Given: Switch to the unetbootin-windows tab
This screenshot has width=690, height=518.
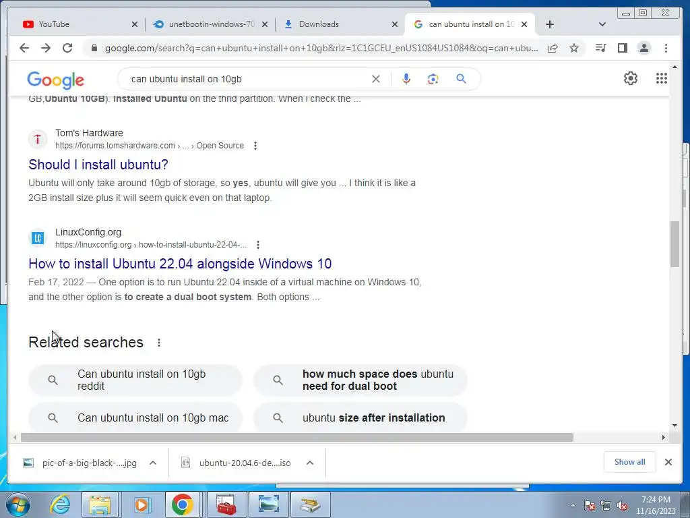Looking at the screenshot, I should click(210, 24).
